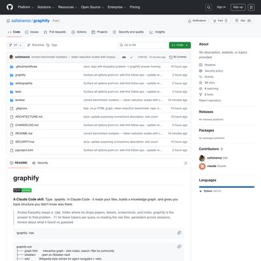
Task: Open the Tags link
Action: pos(52,45)
